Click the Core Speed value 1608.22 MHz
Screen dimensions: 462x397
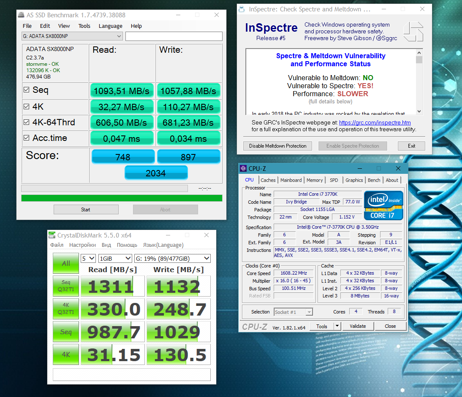pyautogui.click(x=294, y=273)
